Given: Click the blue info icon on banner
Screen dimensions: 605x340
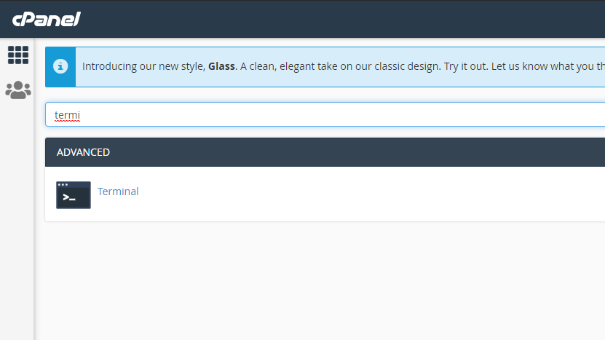Looking at the screenshot, I should tap(60, 66).
